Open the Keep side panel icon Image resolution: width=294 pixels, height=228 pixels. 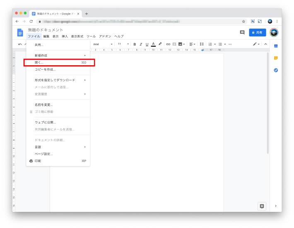[x=276, y=58]
